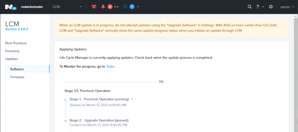Expand Stage 1 Precheck Operation details chevron
This screenshot has width=298, height=132.
(132, 99)
